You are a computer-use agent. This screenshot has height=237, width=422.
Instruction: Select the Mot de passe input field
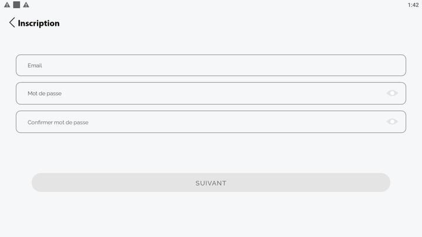(x=199, y=94)
